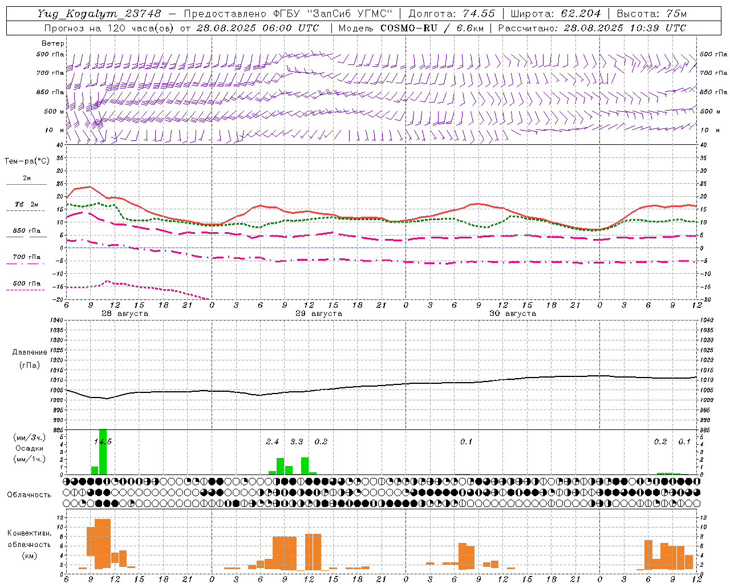Click the 35 tick on the temperature axis
The width and height of the screenshot is (730, 584).
(x=62, y=158)
